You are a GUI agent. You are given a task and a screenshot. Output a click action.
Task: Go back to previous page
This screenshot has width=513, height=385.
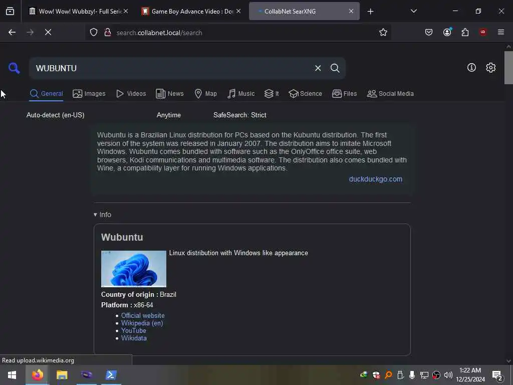tap(12, 32)
